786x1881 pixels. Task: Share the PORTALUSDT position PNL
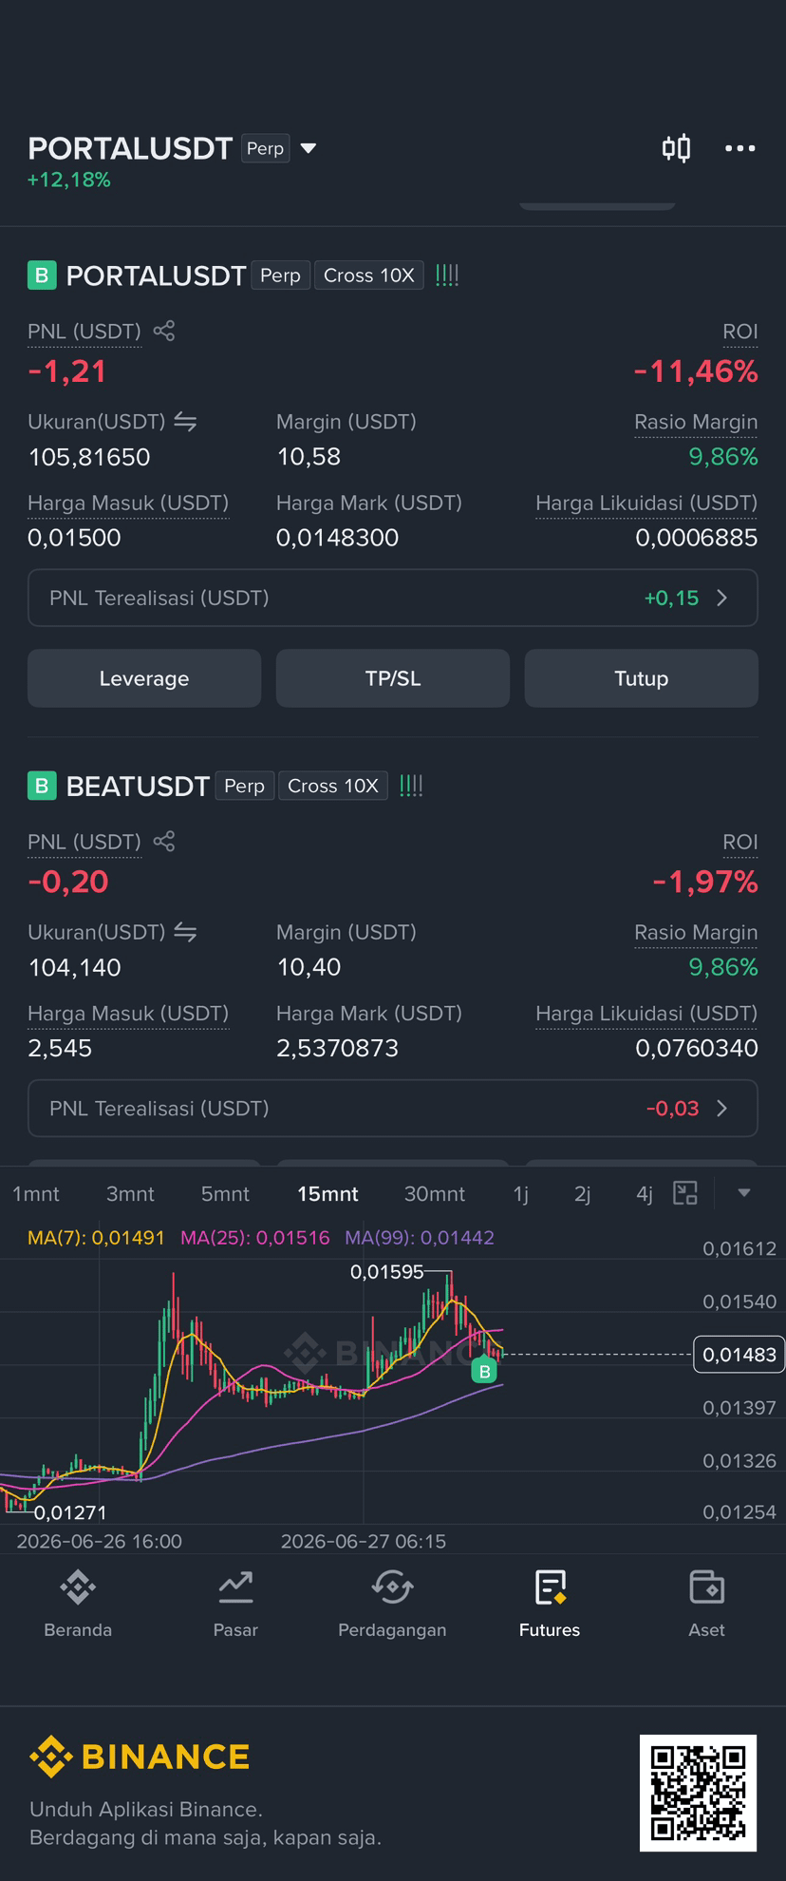coord(164,331)
